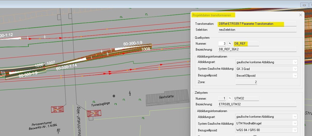Select the neuSelektion field
Image resolution: width=312 pixels, height=136 pixels.
click(257, 30)
